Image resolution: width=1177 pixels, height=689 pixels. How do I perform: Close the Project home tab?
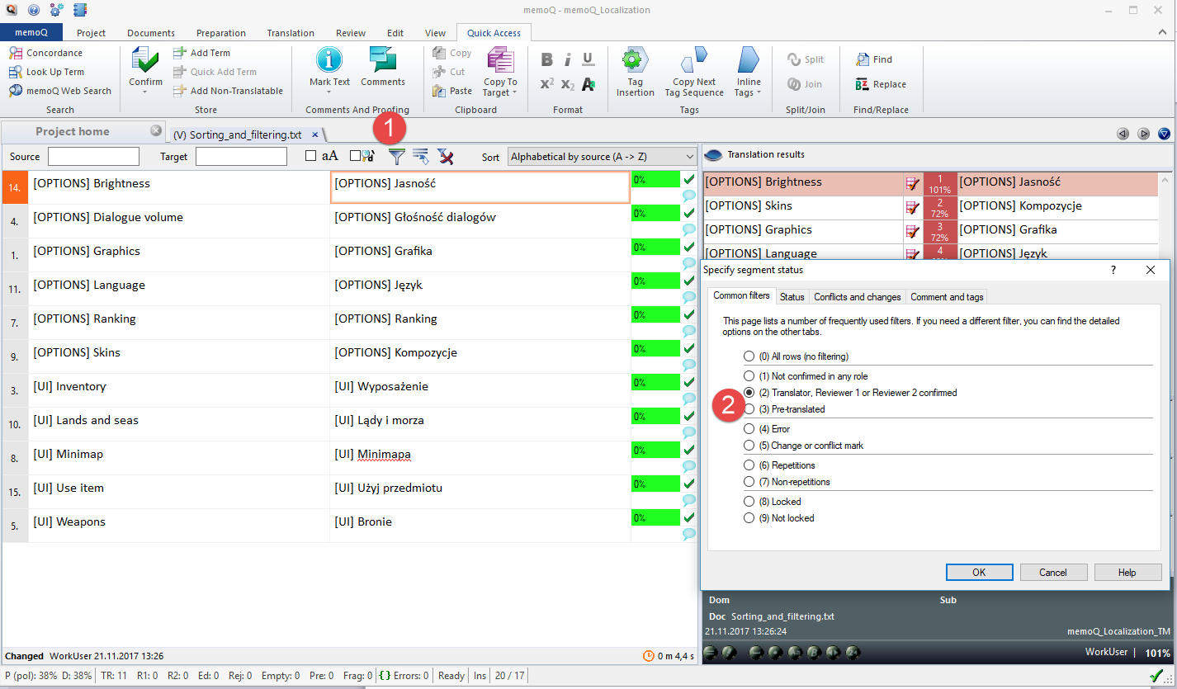click(x=156, y=131)
